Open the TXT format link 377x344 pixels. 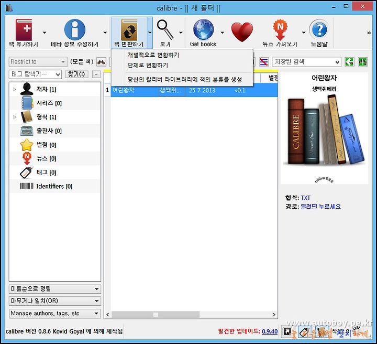pos(305,198)
